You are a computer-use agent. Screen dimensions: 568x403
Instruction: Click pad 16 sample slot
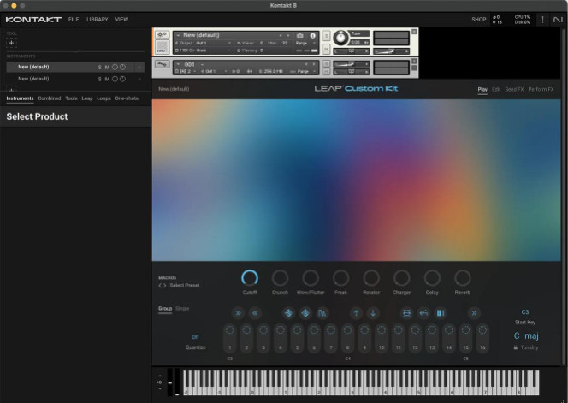(x=482, y=339)
